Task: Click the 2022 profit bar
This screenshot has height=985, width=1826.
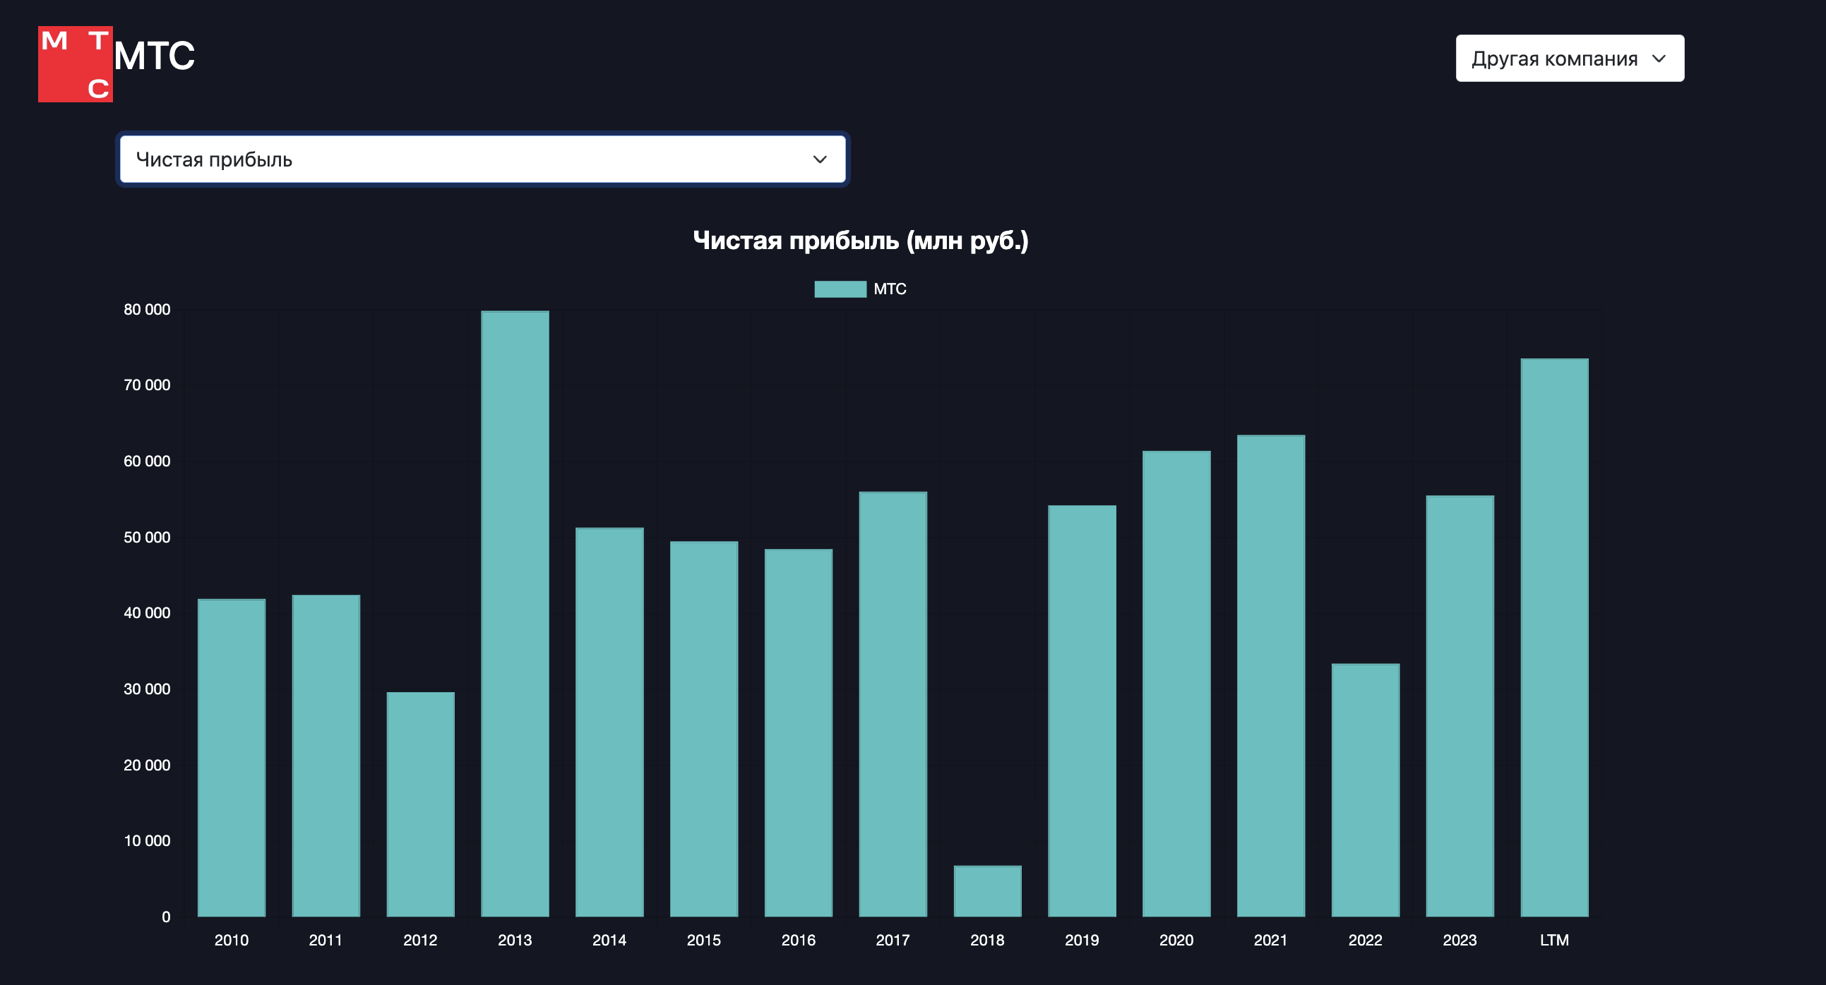Action: (1366, 790)
